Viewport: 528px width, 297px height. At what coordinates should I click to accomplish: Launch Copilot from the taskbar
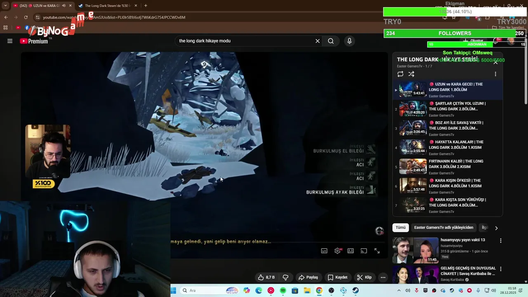247,290
